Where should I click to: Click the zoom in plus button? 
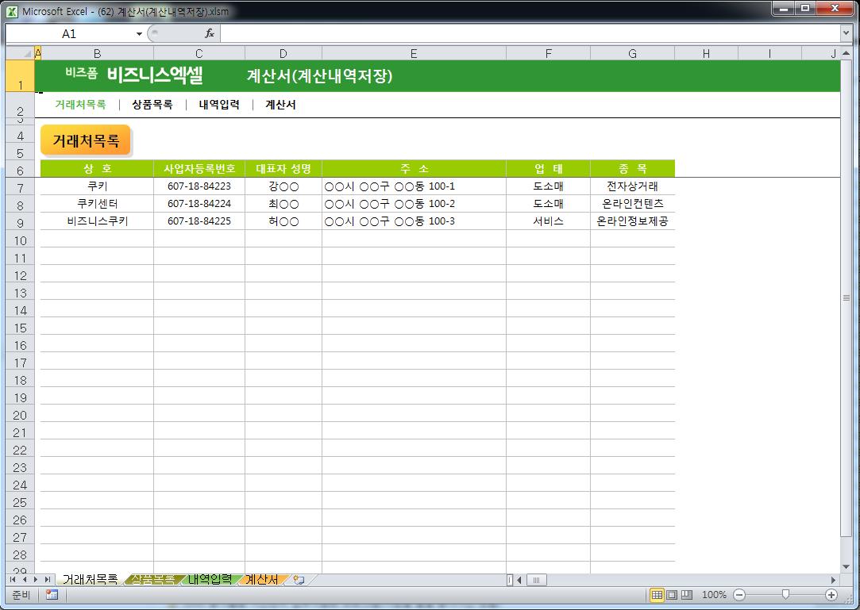[x=831, y=595]
